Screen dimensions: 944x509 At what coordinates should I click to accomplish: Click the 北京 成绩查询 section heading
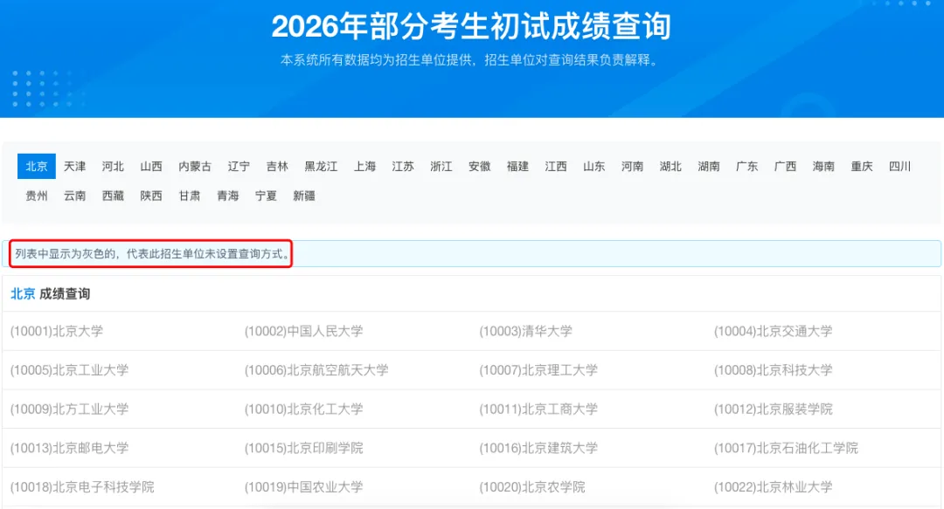[51, 293]
